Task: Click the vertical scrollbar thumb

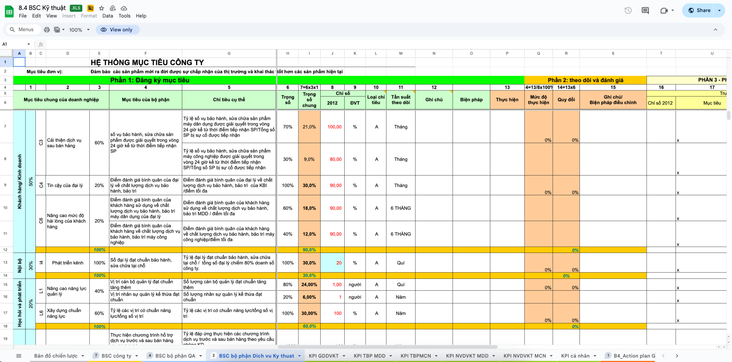Action: coord(729,115)
